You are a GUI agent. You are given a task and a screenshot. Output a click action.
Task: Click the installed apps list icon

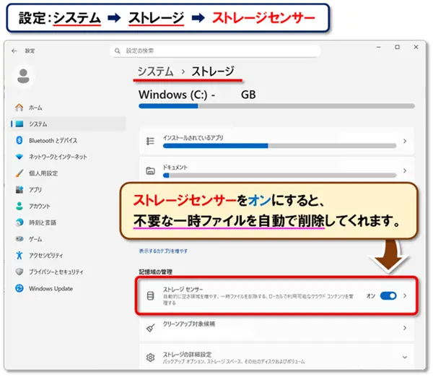[x=150, y=142]
